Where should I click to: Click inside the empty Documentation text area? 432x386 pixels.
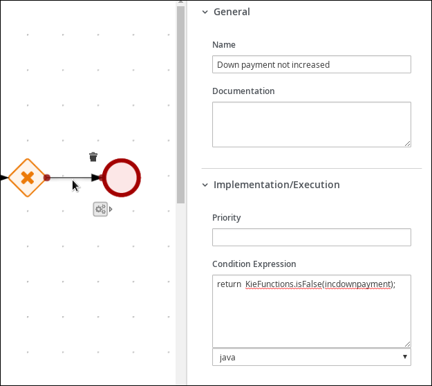312,125
